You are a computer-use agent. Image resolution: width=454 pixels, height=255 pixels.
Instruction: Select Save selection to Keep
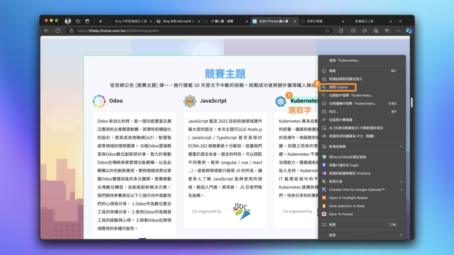(362, 206)
